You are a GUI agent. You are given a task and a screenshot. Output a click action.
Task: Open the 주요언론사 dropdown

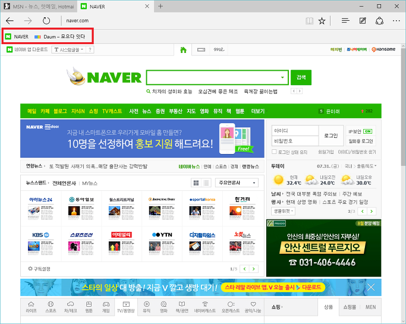pyautogui.click(x=237, y=183)
